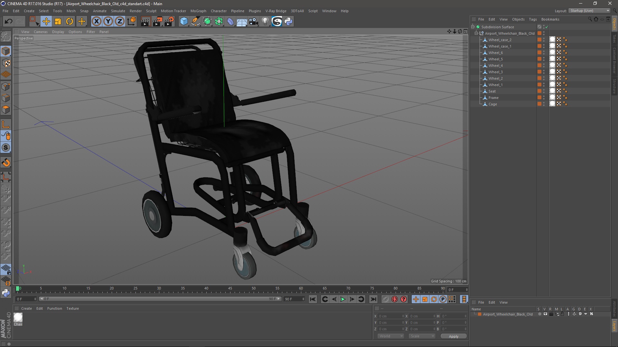The height and width of the screenshot is (347, 618).
Task: Open the Layout dropdown Startup (User)
Action: (590, 11)
